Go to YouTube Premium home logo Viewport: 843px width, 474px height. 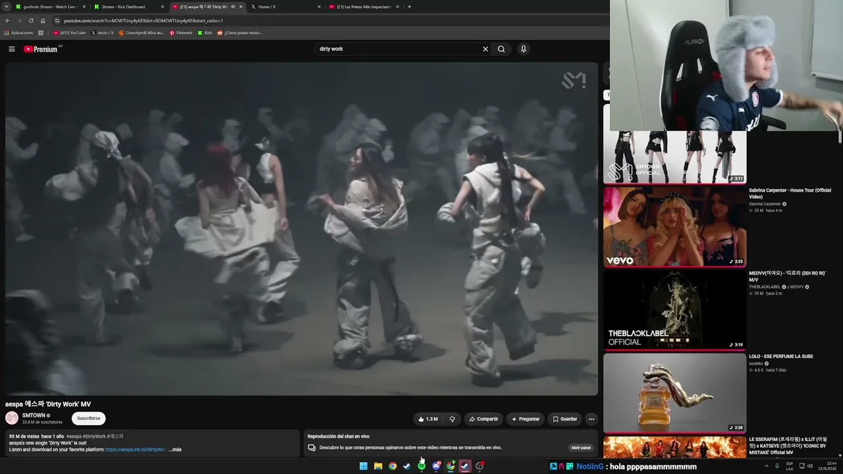pyautogui.click(x=41, y=49)
